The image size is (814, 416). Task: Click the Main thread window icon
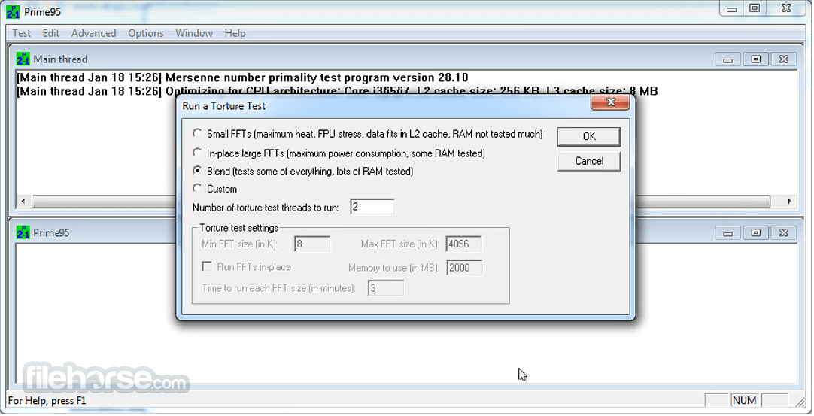pos(23,59)
